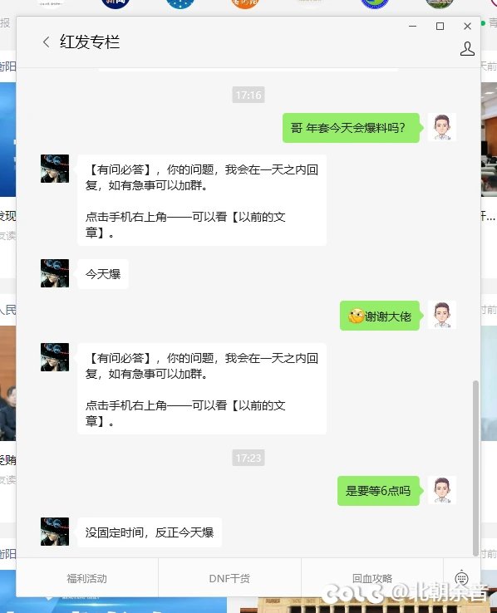Click sender avatar beside 没固定时间 message
The image size is (497, 613).
tap(55, 532)
